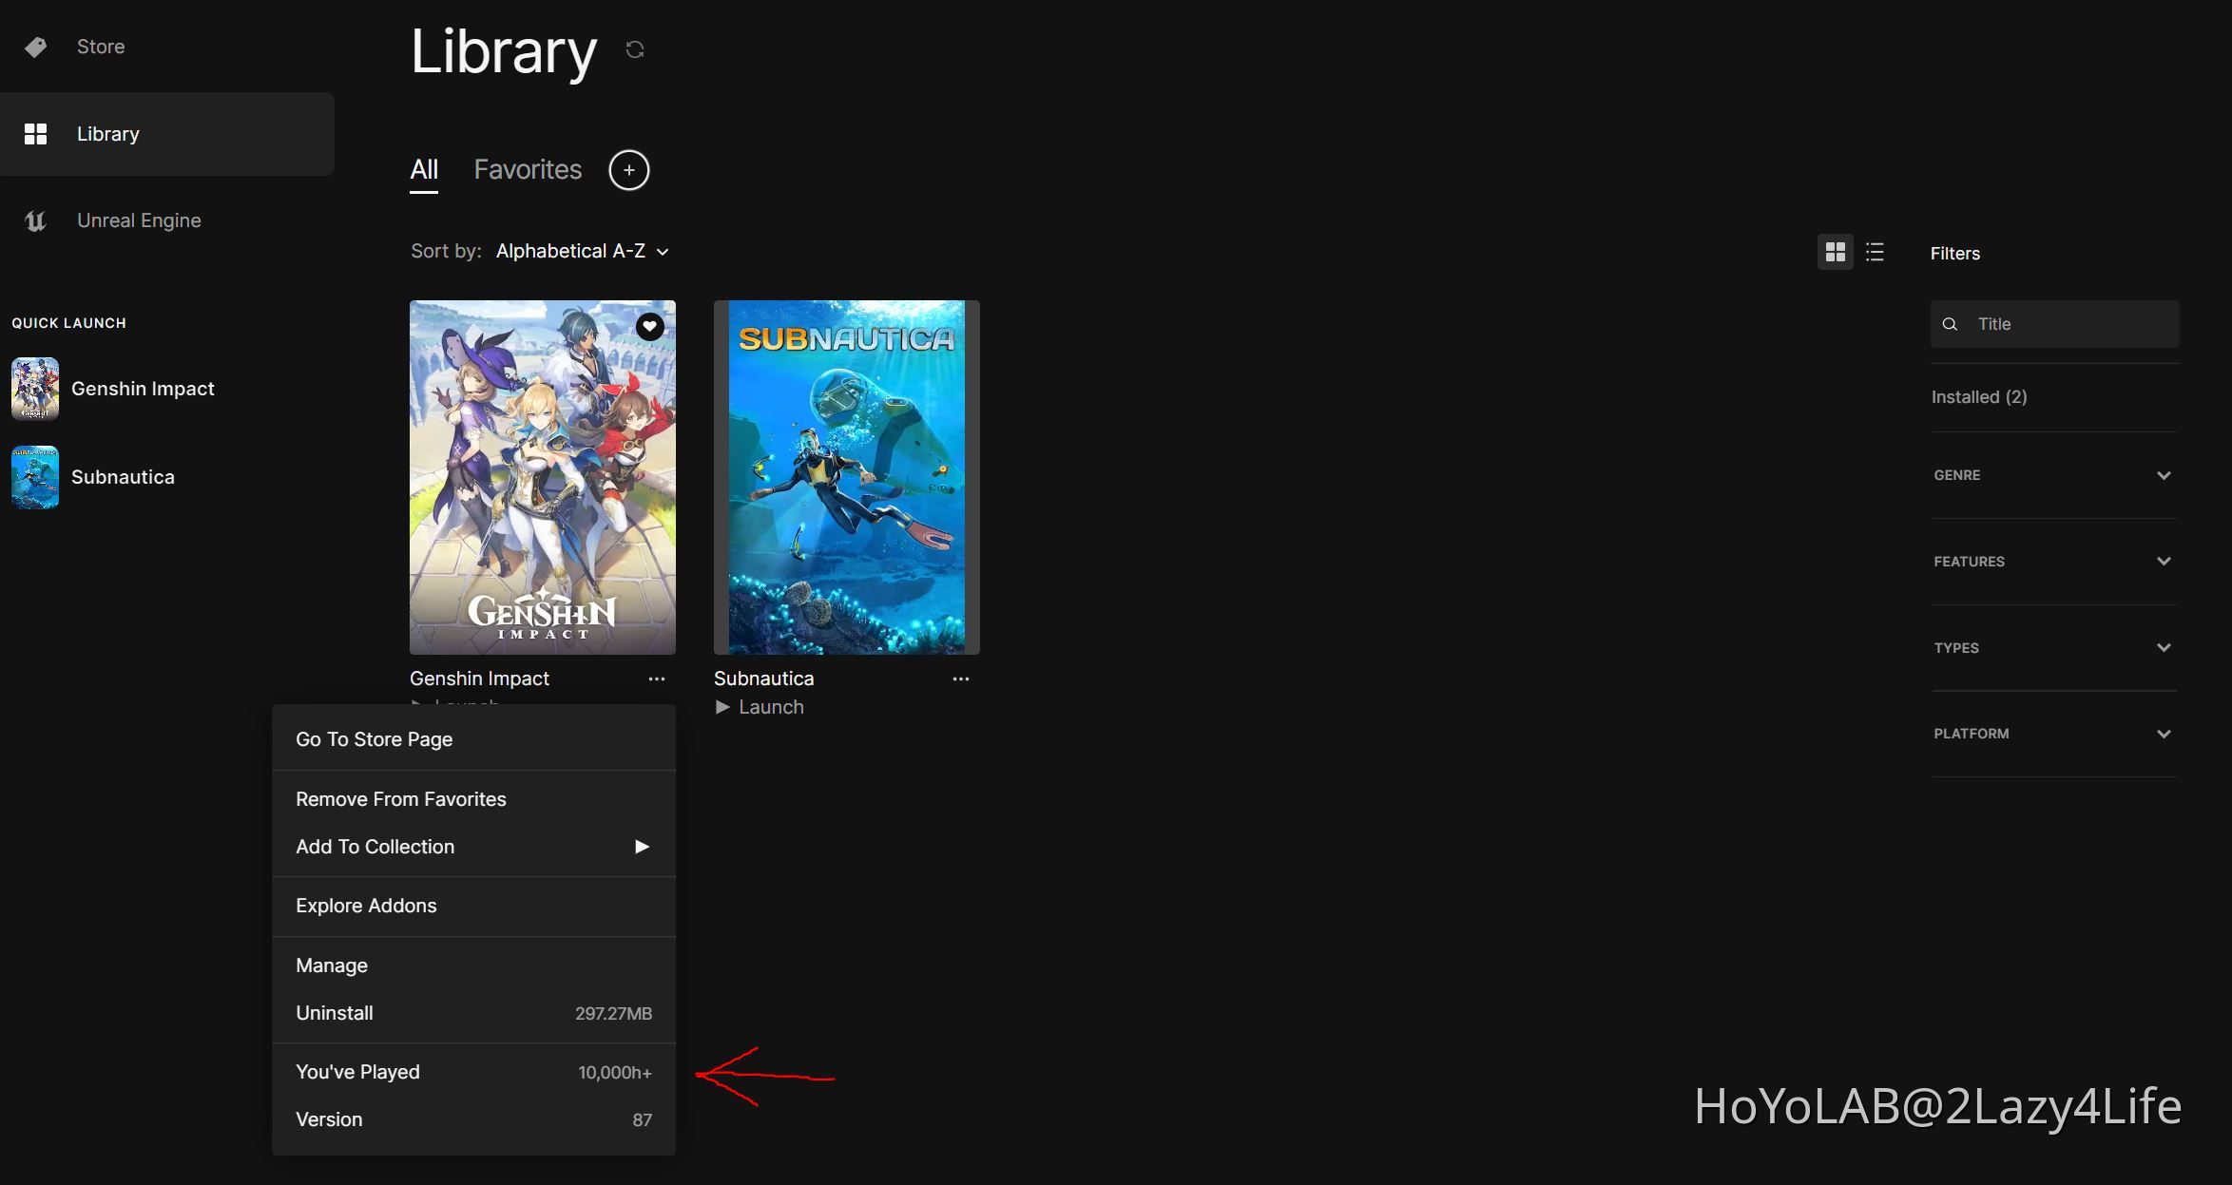Expand the PLATFORM filter section
This screenshot has height=1185, width=2232.
point(2053,733)
